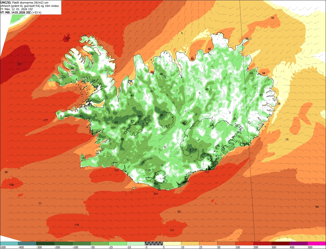Click the map value -35
The image size is (326, 249).
[234, 119]
